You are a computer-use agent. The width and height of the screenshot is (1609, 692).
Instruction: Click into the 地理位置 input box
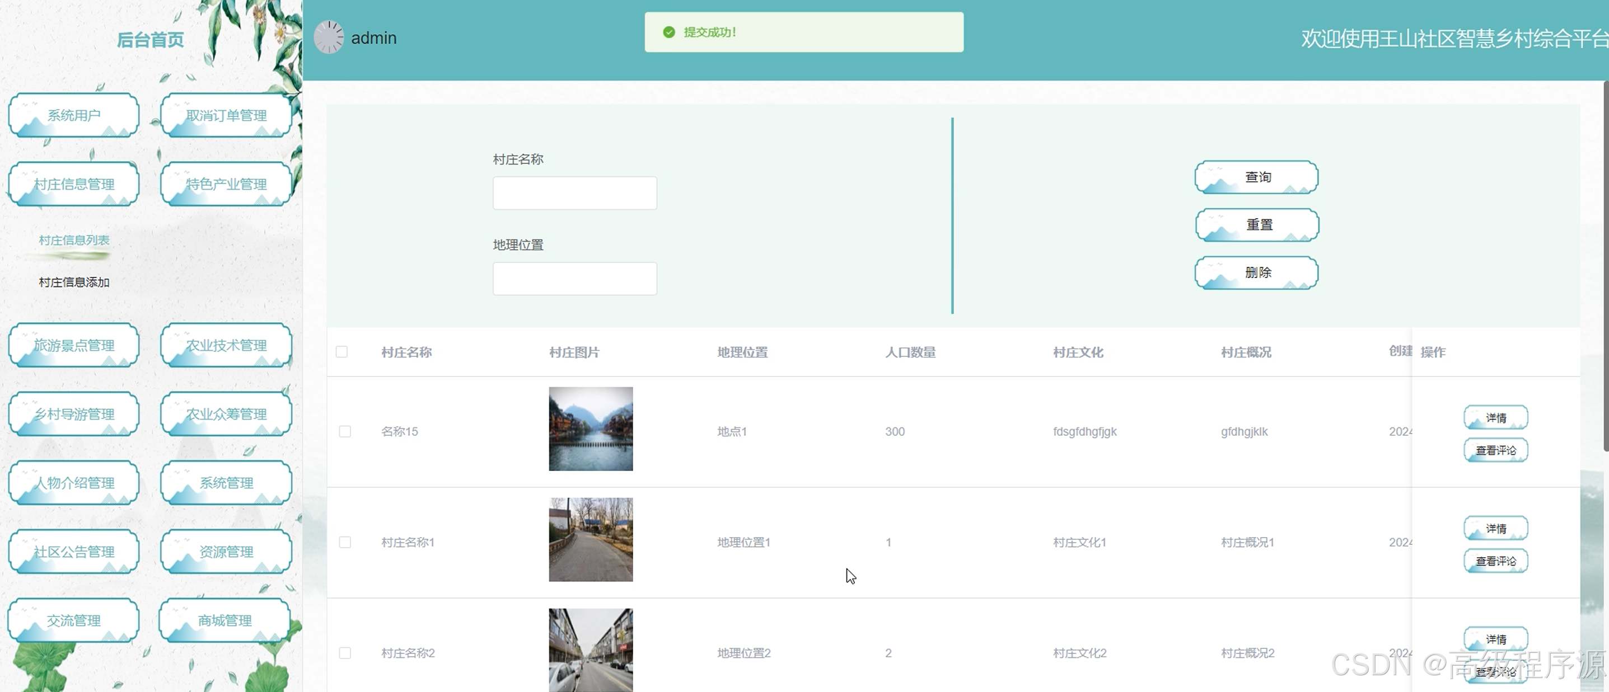[x=574, y=279]
